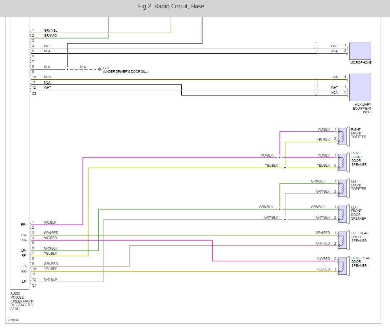The width and height of the screenshot is (390, 331).
Task: Click the "Under Driver's Door Sill" ground note
Action: [125, 72]
